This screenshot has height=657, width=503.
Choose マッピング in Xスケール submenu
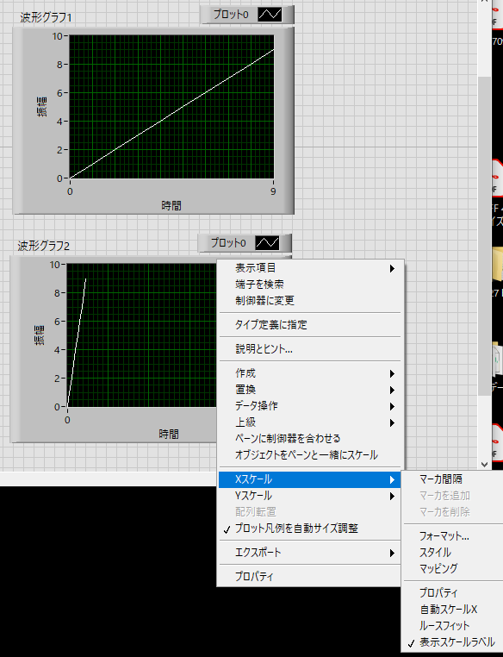(453, 568)
